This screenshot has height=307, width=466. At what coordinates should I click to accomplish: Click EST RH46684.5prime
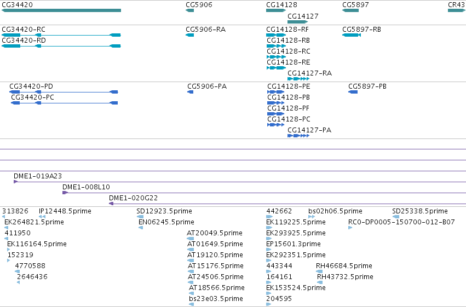pyautogui.click(x=319, y=271)
